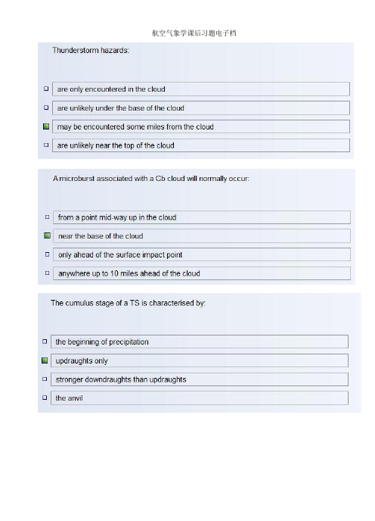Check the box for 'are unlikely under the base of the cloud'
Image resolution: width=375 pixels, height=521 pixels.
46,108
